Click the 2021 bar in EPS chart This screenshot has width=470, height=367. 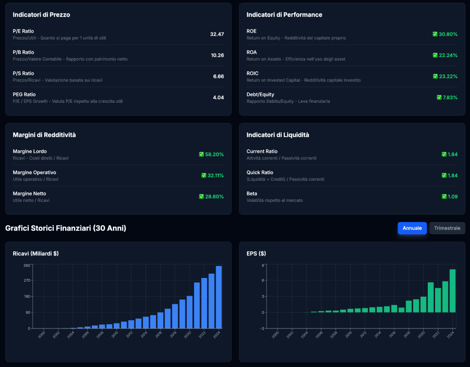point(431,297)
